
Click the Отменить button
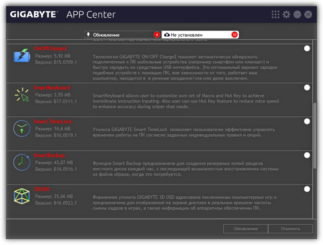tap(290, 229)
